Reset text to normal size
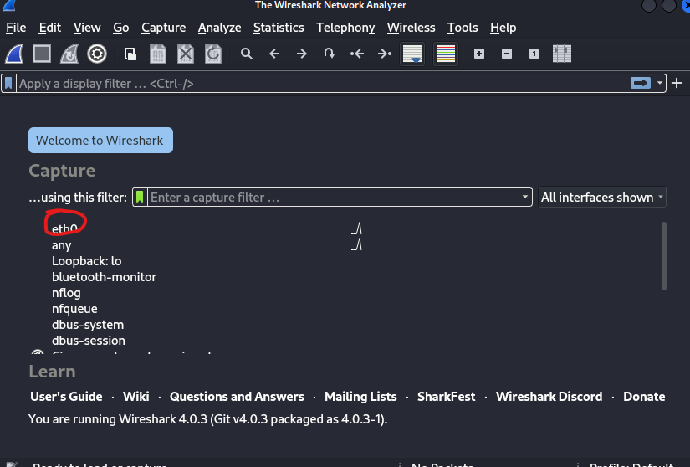The image size is (690, 467). 534,54
